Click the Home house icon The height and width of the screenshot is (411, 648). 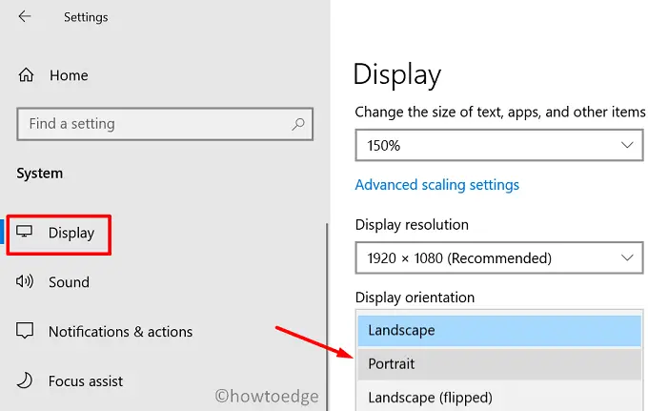(26, 74)
